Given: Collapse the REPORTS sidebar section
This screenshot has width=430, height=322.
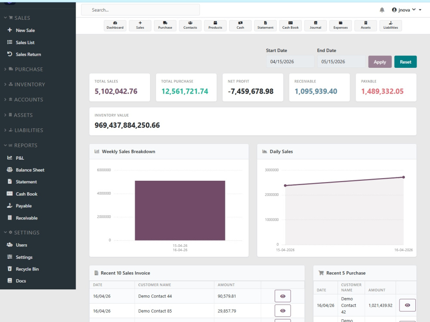Looking at the screenshot, I should (21, 145).
